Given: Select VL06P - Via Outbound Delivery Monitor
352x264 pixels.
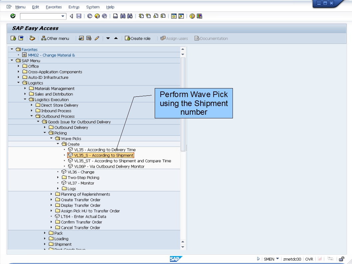Looking at the screenshot, I should (x=106, y=167).
